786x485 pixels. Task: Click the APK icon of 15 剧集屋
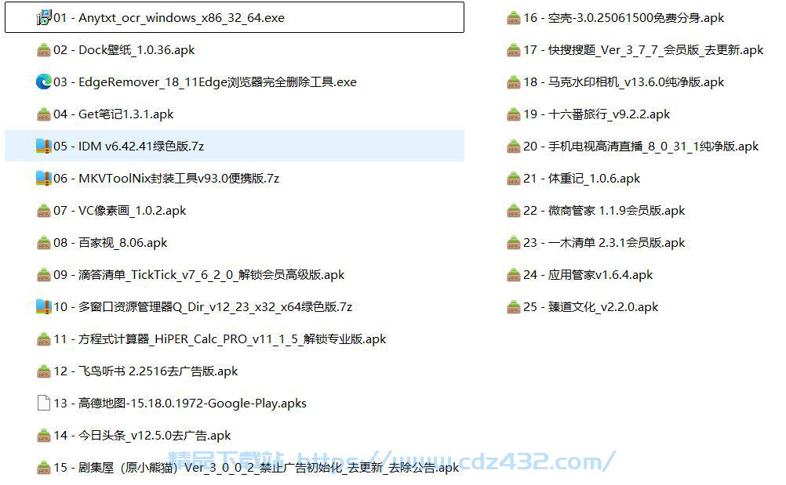click(44, 468)
